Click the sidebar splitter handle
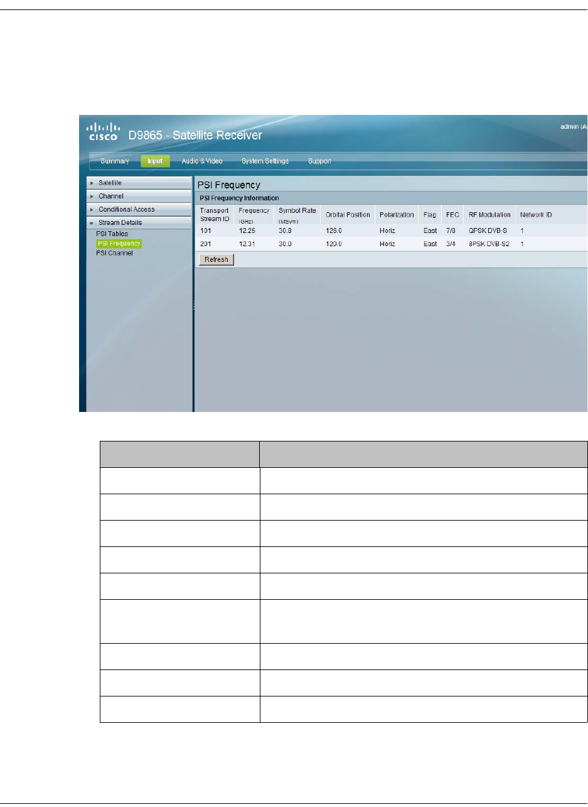This screenshot has height=807, width=588. pos(193,305)
